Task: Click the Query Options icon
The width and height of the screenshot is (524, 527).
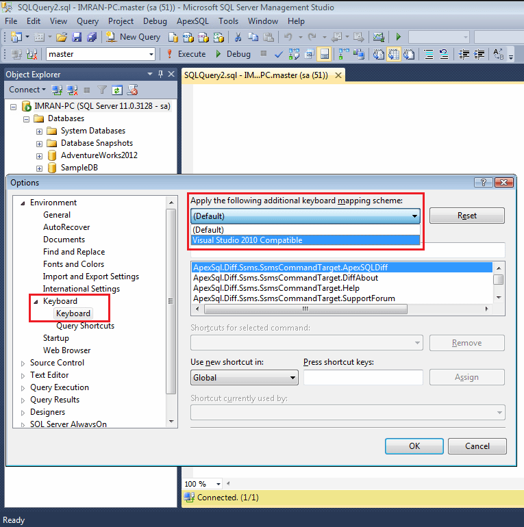Action: pos(309,54)
